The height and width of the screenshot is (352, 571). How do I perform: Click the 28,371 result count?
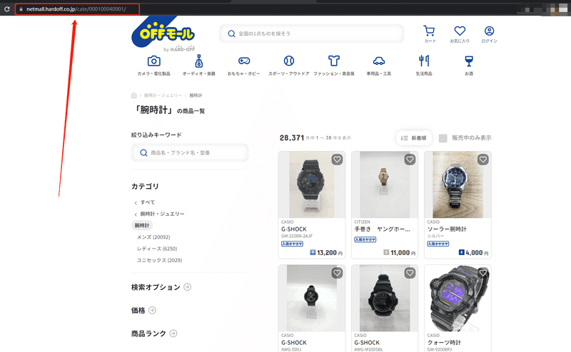tap(292, 138)
